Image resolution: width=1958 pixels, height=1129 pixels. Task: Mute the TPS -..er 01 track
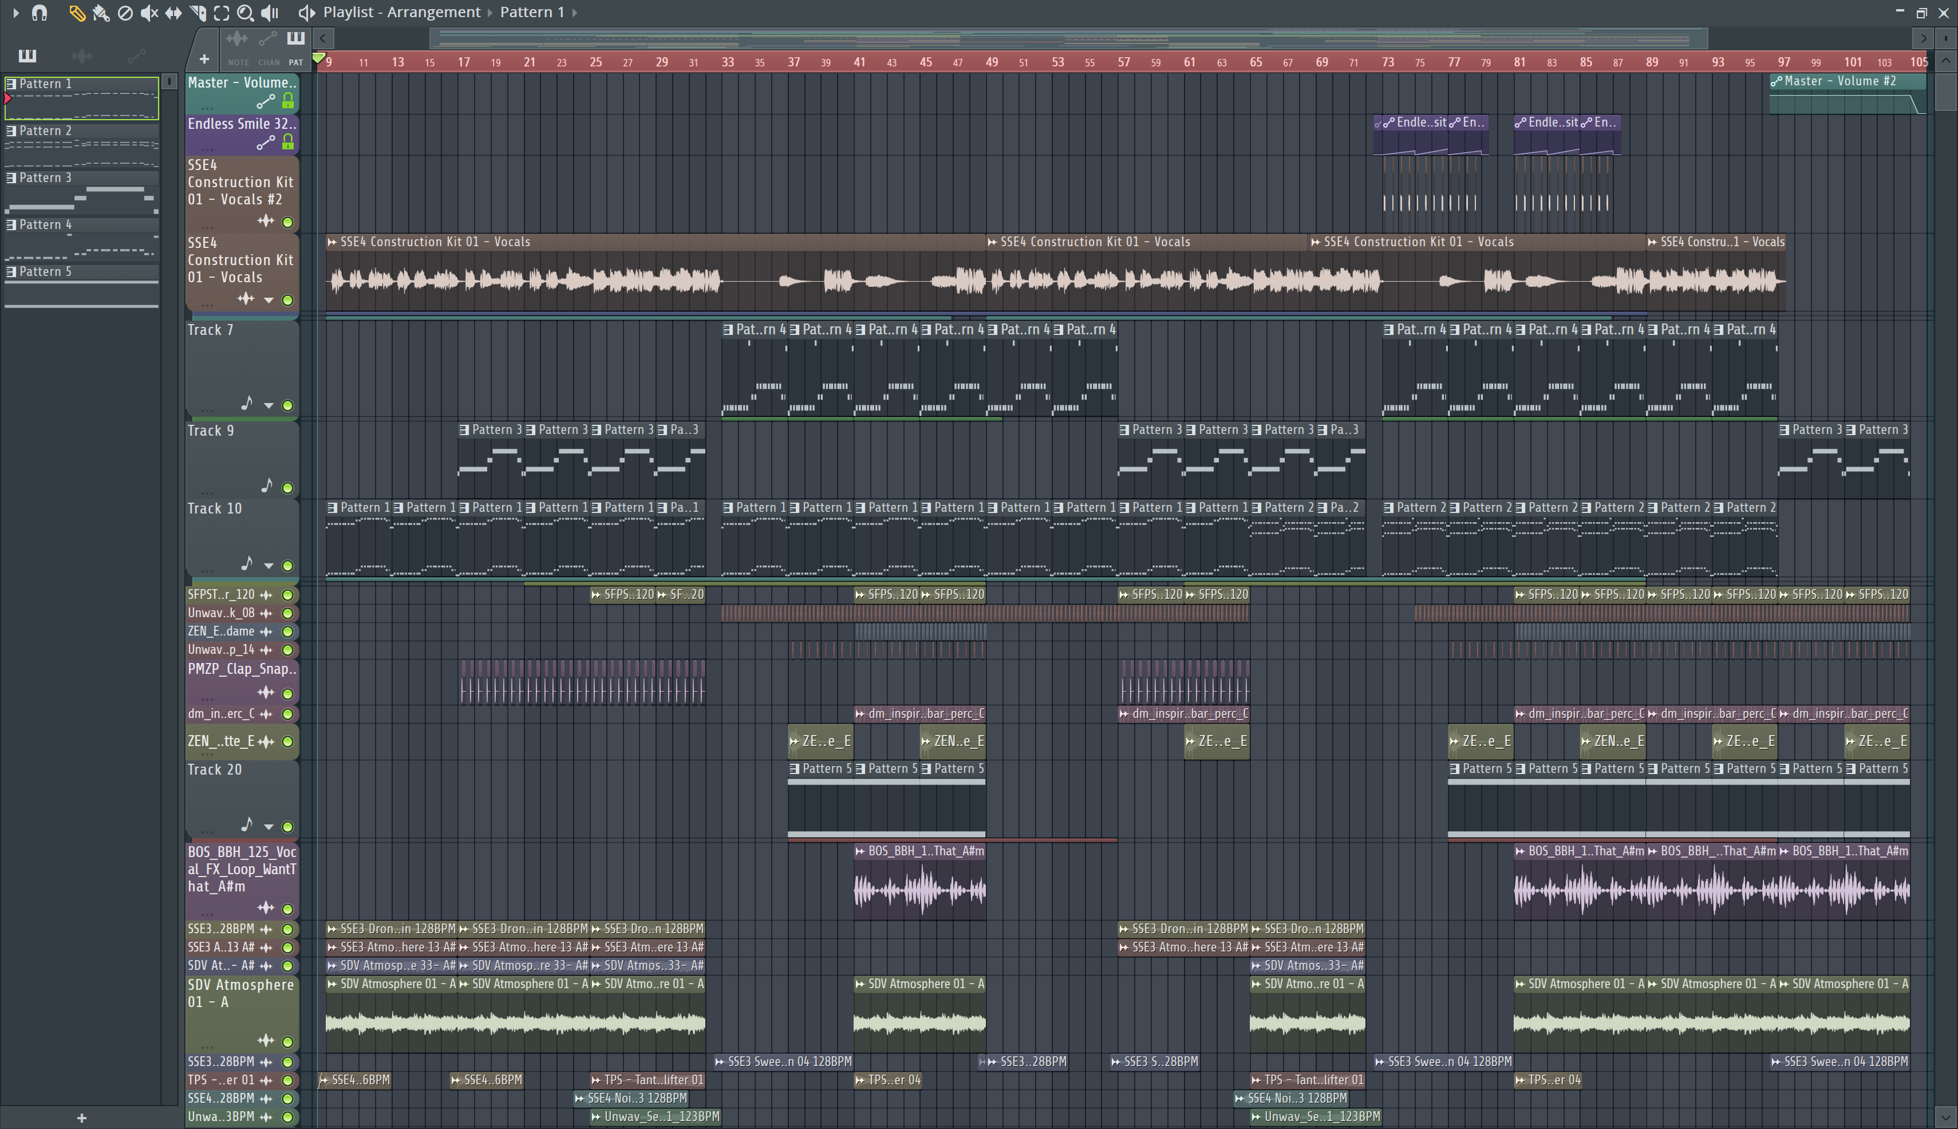click(288, 1080)
